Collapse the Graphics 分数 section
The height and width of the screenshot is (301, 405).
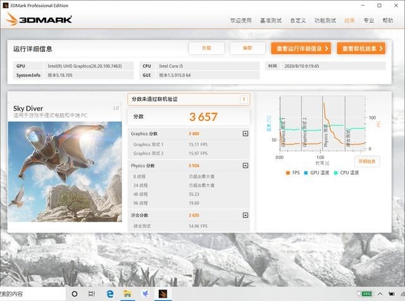click(246, 134)
